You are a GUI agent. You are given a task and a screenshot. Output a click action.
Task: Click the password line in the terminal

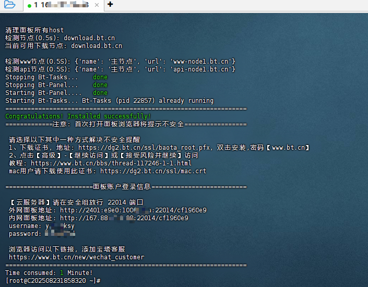(x=42, y=234)
